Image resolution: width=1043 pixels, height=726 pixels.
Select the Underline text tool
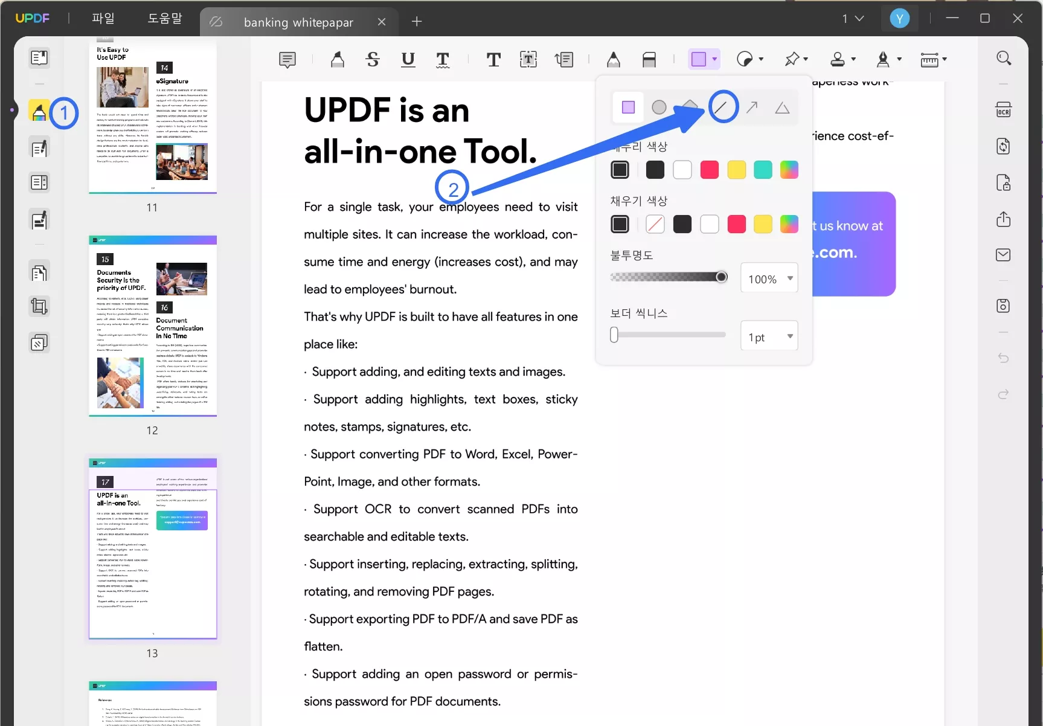click(x=408, y=59)
